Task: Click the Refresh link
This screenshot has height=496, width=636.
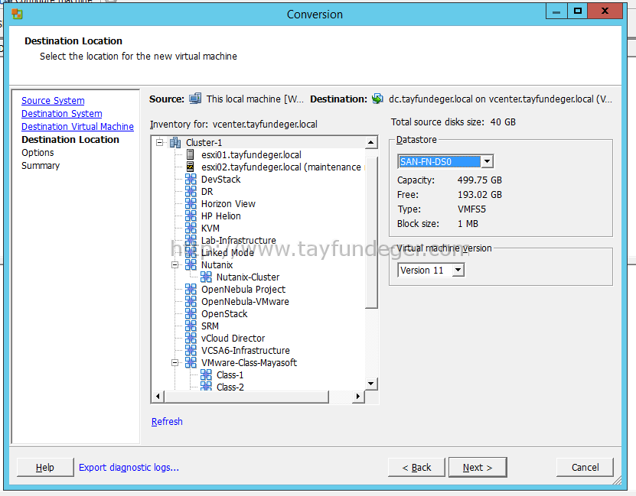Action: tap(167, 422)
